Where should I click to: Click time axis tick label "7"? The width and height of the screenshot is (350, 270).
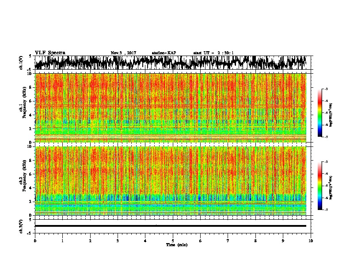[228, 241]
